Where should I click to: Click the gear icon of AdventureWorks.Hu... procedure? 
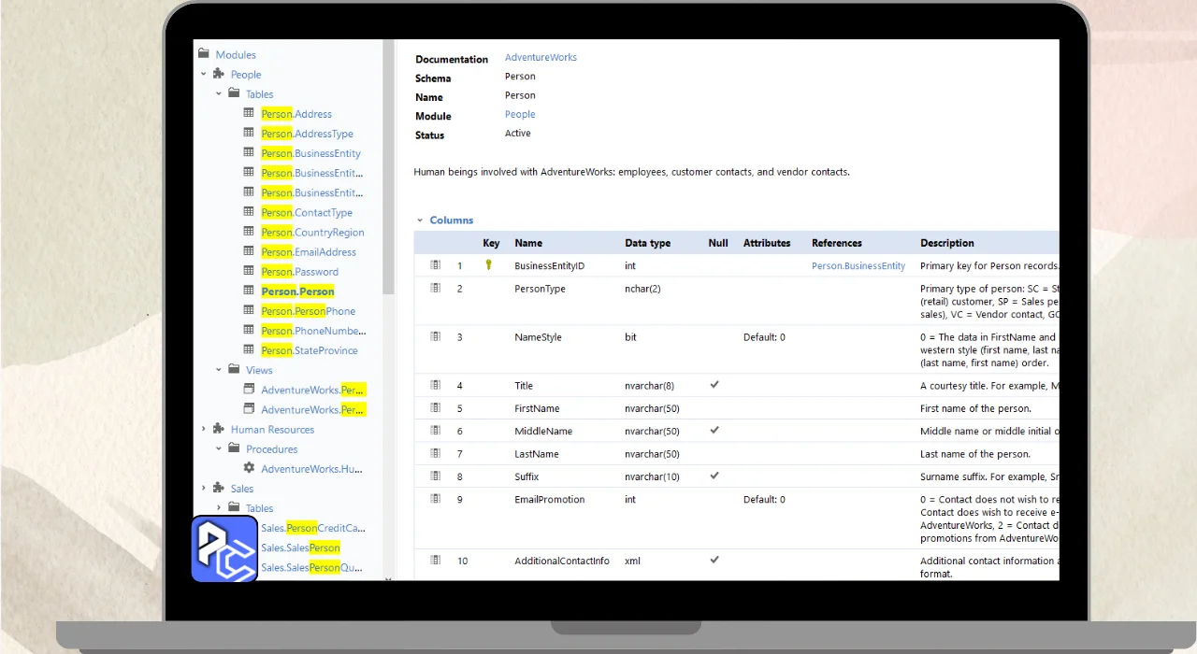point(249,468)
